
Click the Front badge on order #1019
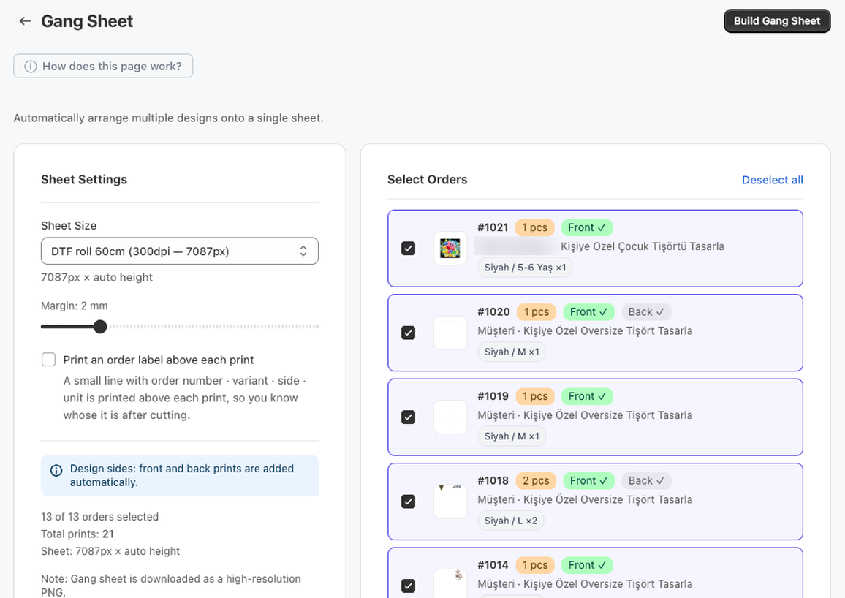(x=587, y=396)
